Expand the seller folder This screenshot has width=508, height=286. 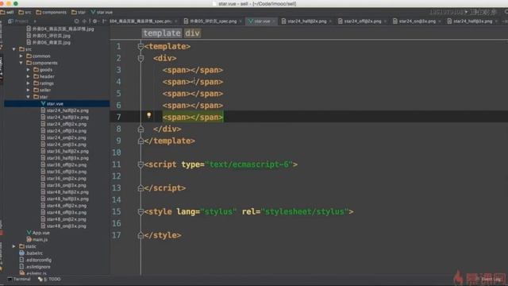[29, 90]
